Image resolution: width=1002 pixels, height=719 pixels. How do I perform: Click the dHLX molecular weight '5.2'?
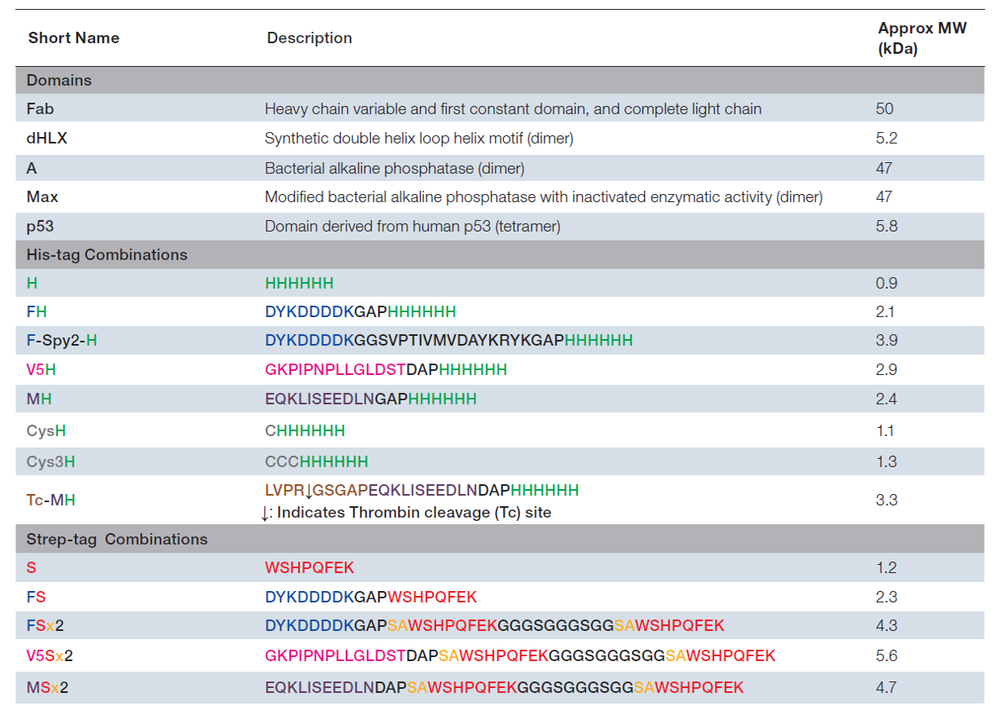coord(886,139)
